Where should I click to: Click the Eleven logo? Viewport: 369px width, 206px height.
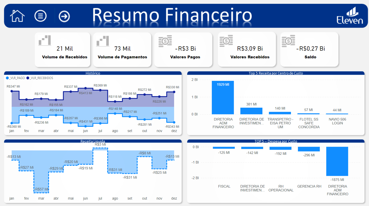350,16
